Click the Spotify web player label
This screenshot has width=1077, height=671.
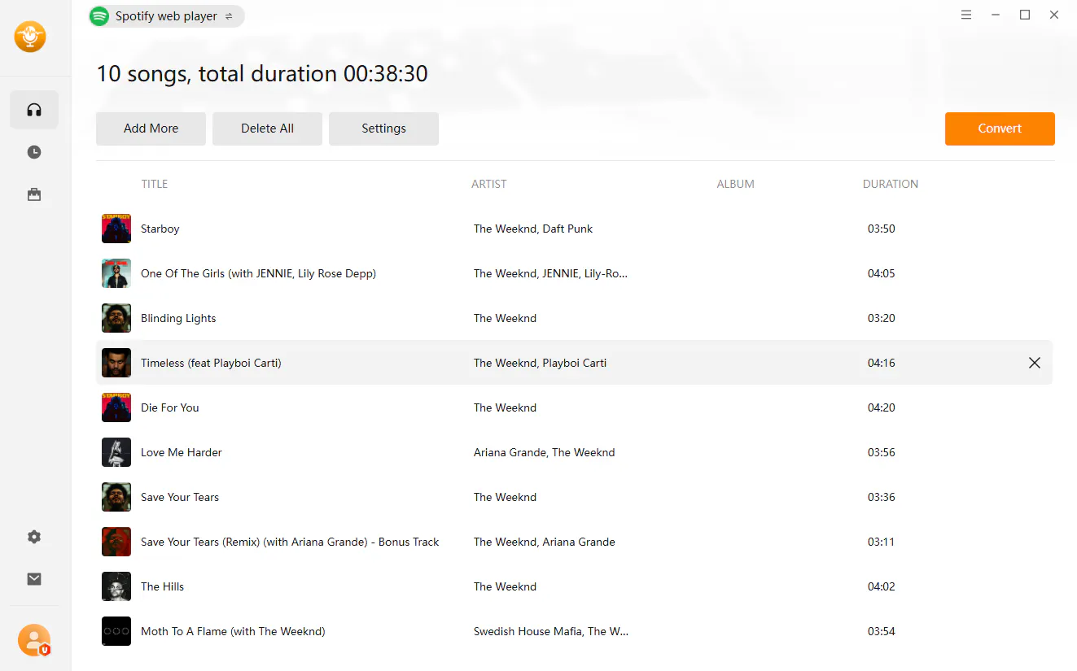click(167, 16)
